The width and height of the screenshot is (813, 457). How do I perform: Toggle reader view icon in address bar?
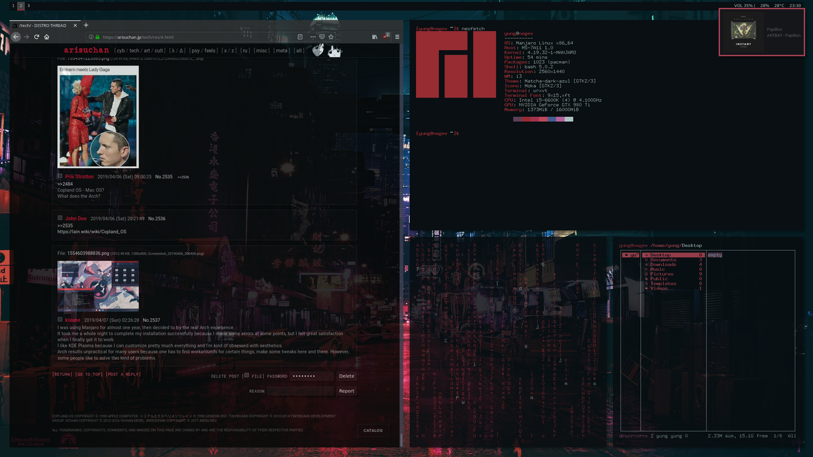click(x=300, y=37)
